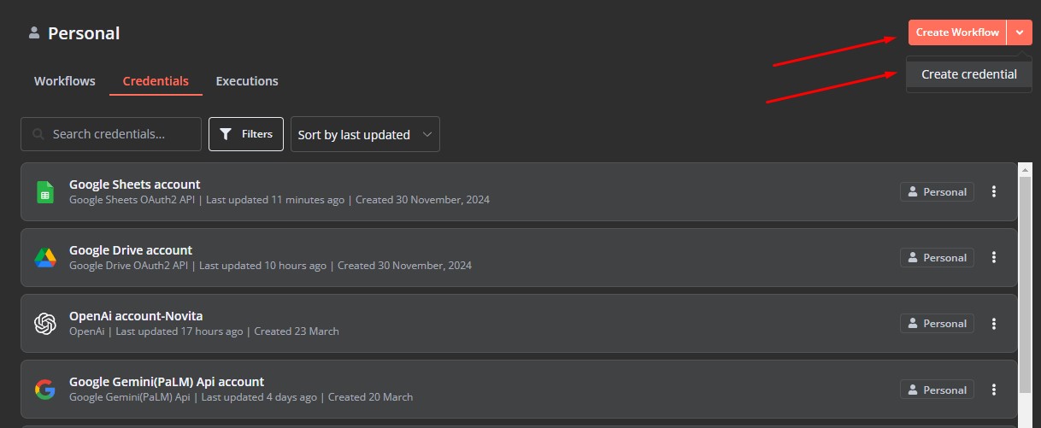Image resolution: width=1041 pixels, height=428 pixels.
Task: Click the OpenAI logo icon
Action: click(x=45, y=324)
